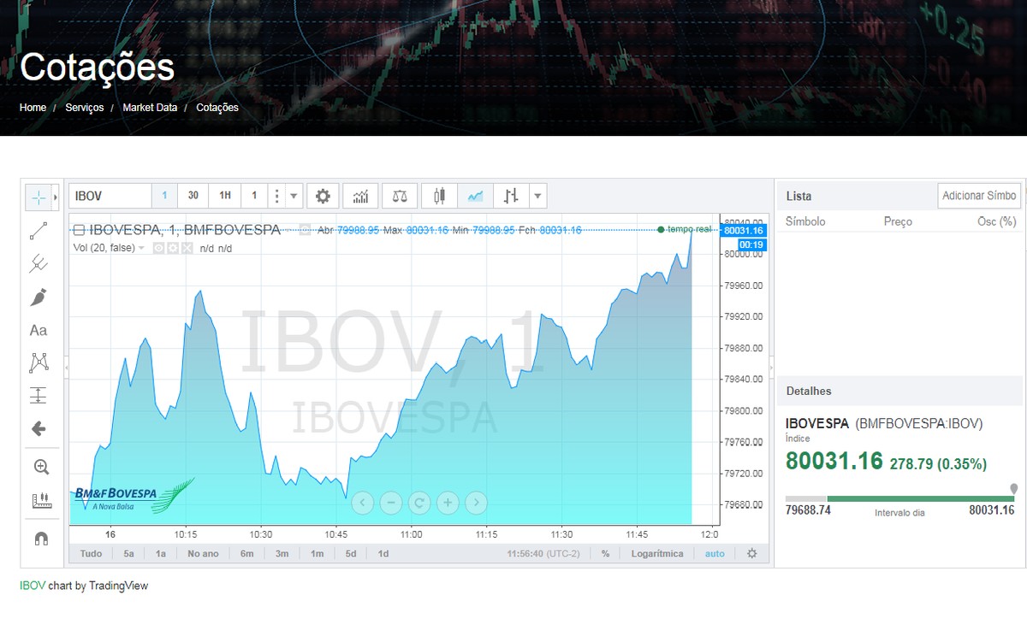Select the zoom-in tool
Screen dimensions: 1027x642
[x=39, y=467]
